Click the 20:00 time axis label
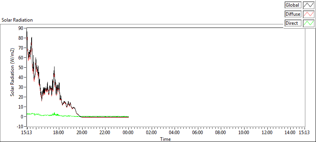 click(x=82, y=133)
